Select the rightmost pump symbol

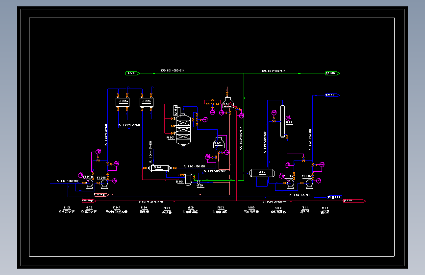click(309, 184)
